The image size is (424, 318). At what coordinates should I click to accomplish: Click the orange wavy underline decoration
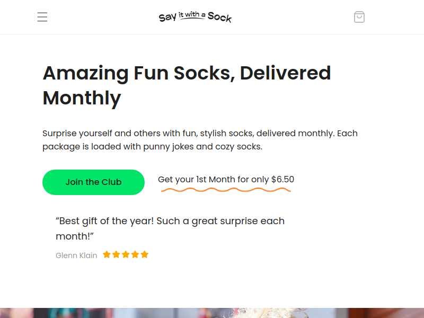point(226,190)
